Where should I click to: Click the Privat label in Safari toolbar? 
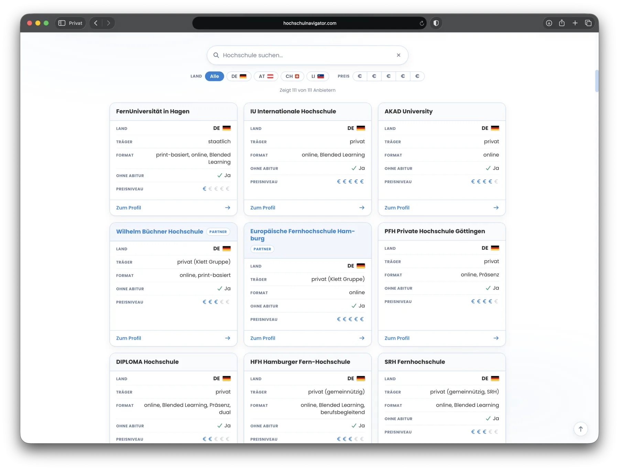pyautogui.click(x=75, y=23)
